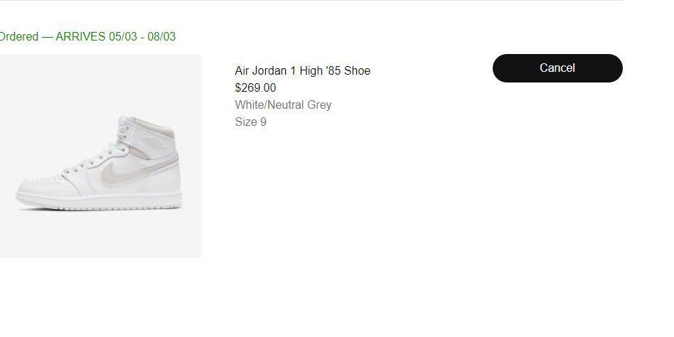Click the word ARRIVES in green status
The height and width of the screenshot is (337, 674).
pyautogui.click(x=80, y=36)
